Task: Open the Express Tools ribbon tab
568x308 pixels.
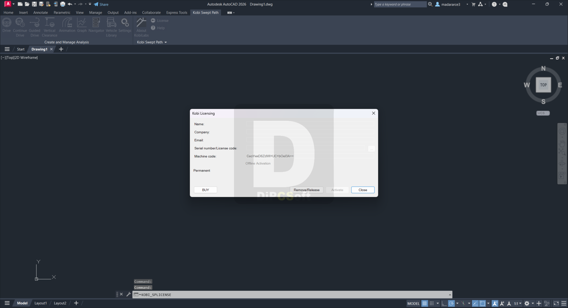Action: point(177,12)
